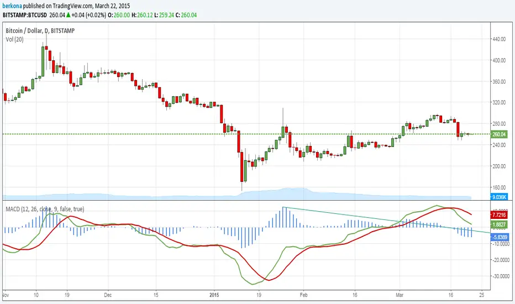Select the +0.04 (0.02%) change value

point(88,15)
